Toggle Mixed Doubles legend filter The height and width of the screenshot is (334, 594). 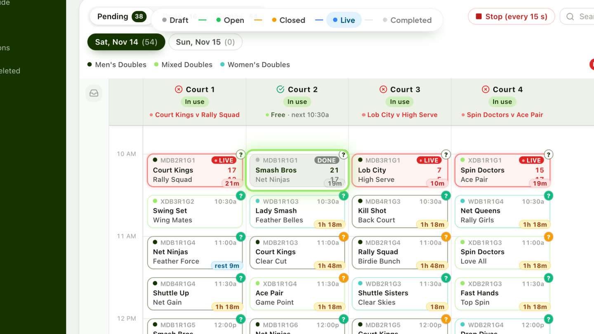click(x=183, y=65)
